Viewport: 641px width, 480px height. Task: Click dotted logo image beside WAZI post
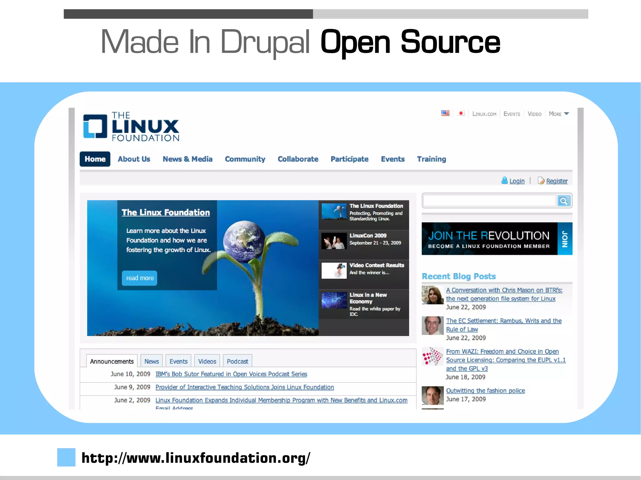point(433,356)
